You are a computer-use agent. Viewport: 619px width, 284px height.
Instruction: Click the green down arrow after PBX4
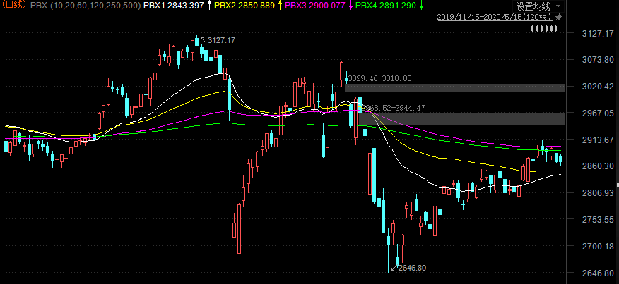click(421, 6)
